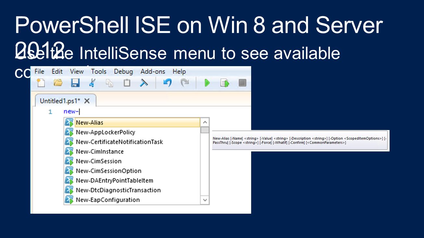Paste using the clipboard icon
Image resolution: width=424 pixels, height=238 pixels.
click(x=127, y=83)
